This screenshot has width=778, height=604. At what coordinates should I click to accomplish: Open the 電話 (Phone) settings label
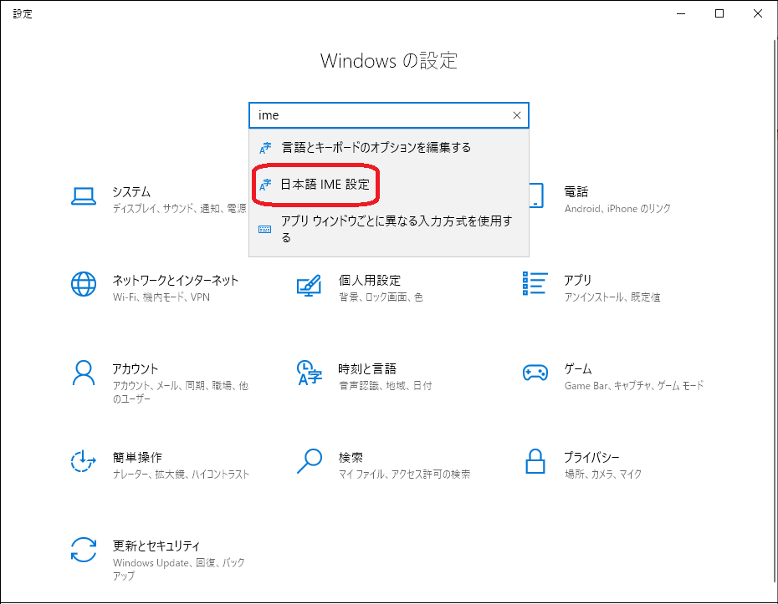point(576,191)
